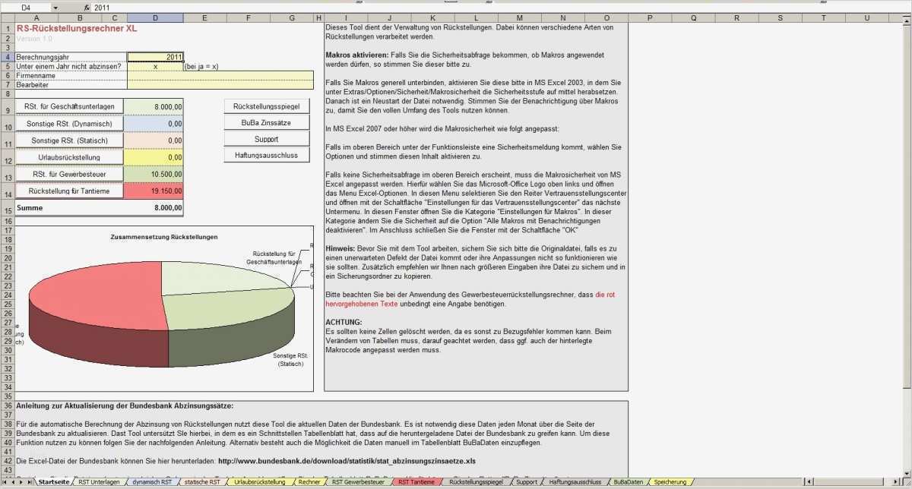
Task: Open the Name Box dropdown arrow
Action: click(x=55, y=7)
